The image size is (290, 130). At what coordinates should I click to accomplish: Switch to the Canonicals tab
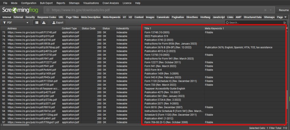click(x=163, y=17)
